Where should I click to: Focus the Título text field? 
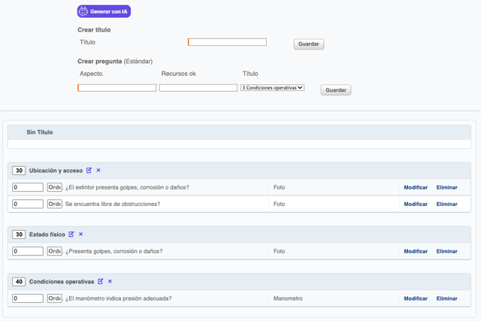[x=227, y=42]
